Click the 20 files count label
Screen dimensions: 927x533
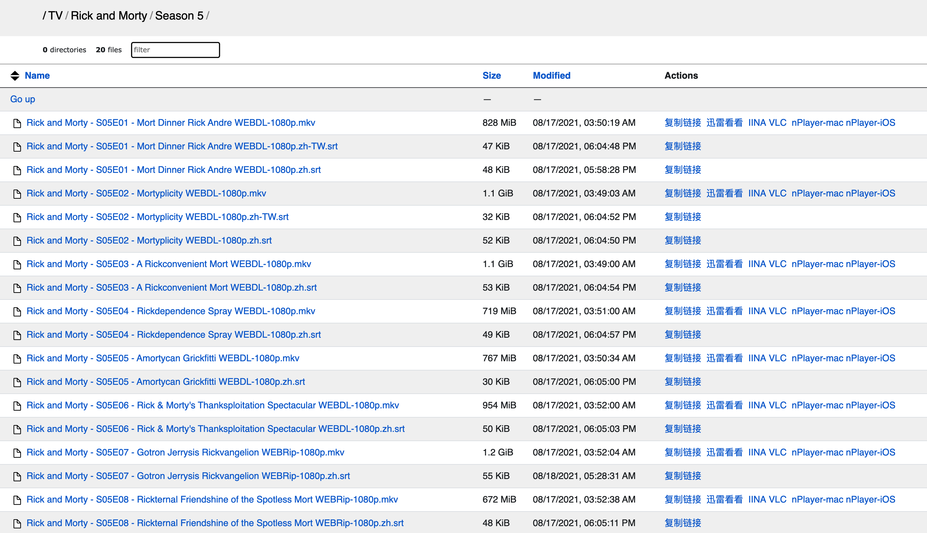[109, 50]
